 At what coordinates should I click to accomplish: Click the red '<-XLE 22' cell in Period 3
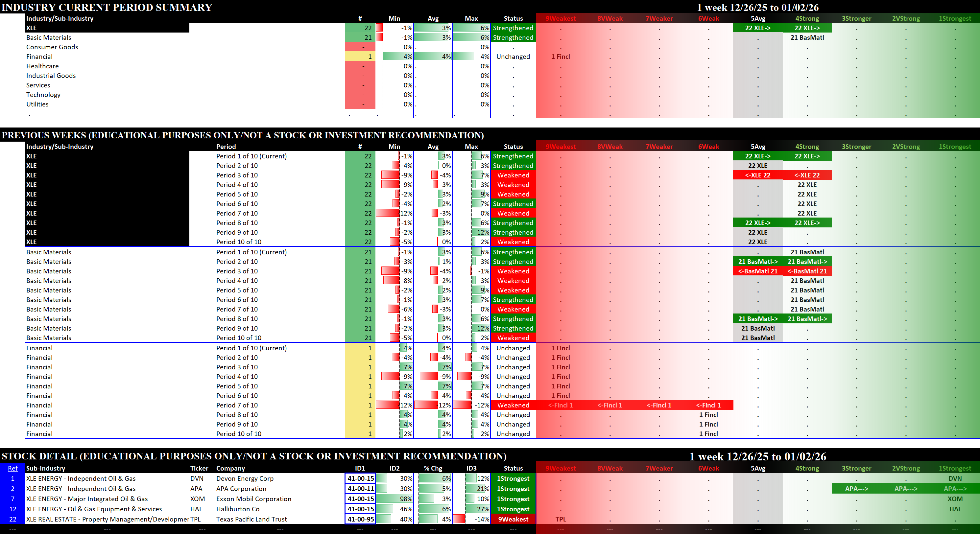coord(757,175)
